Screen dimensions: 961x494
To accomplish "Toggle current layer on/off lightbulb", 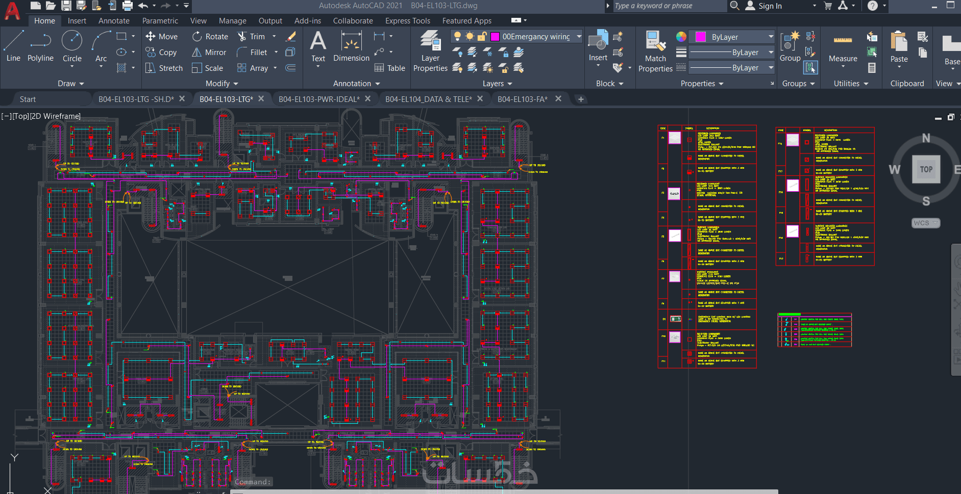I will click(x=457, y=36).
